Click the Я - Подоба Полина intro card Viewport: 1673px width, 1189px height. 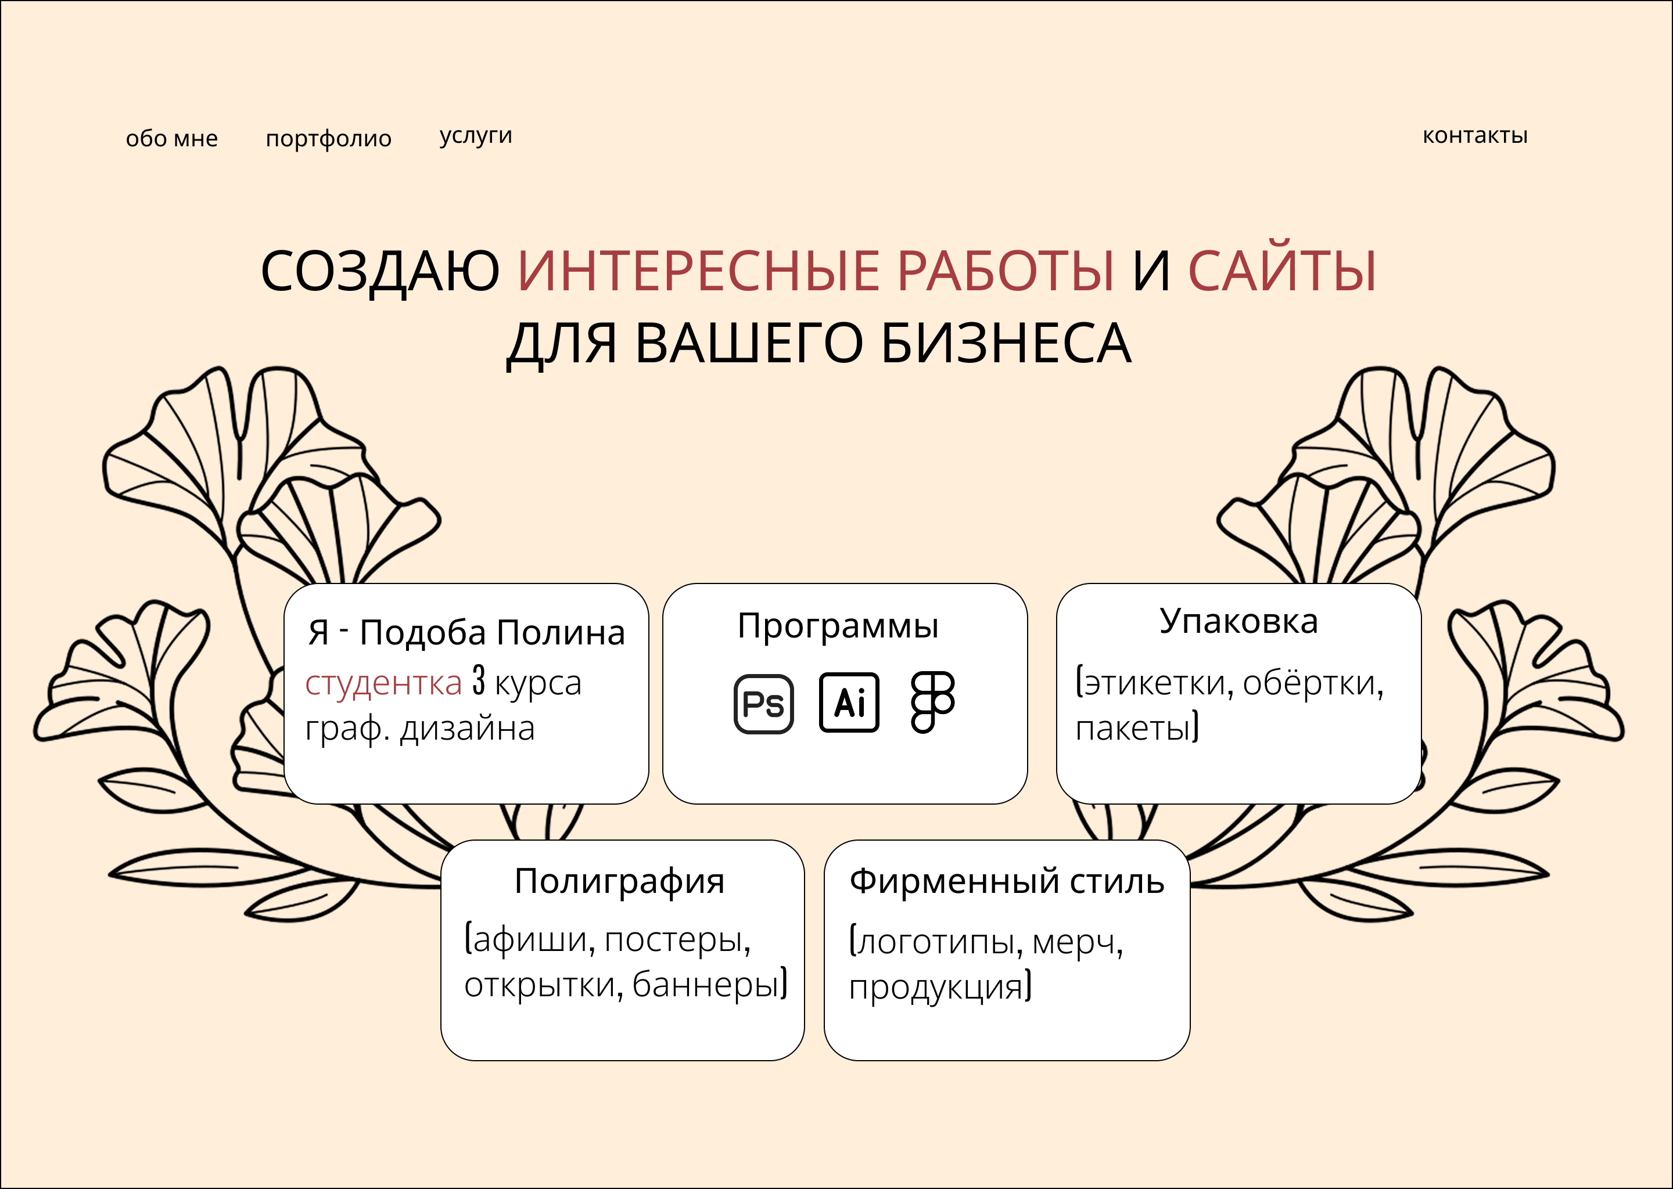pos(466,696)
